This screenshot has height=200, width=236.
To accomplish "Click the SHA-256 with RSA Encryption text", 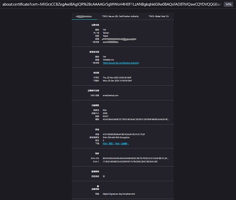I will [116, 138].
